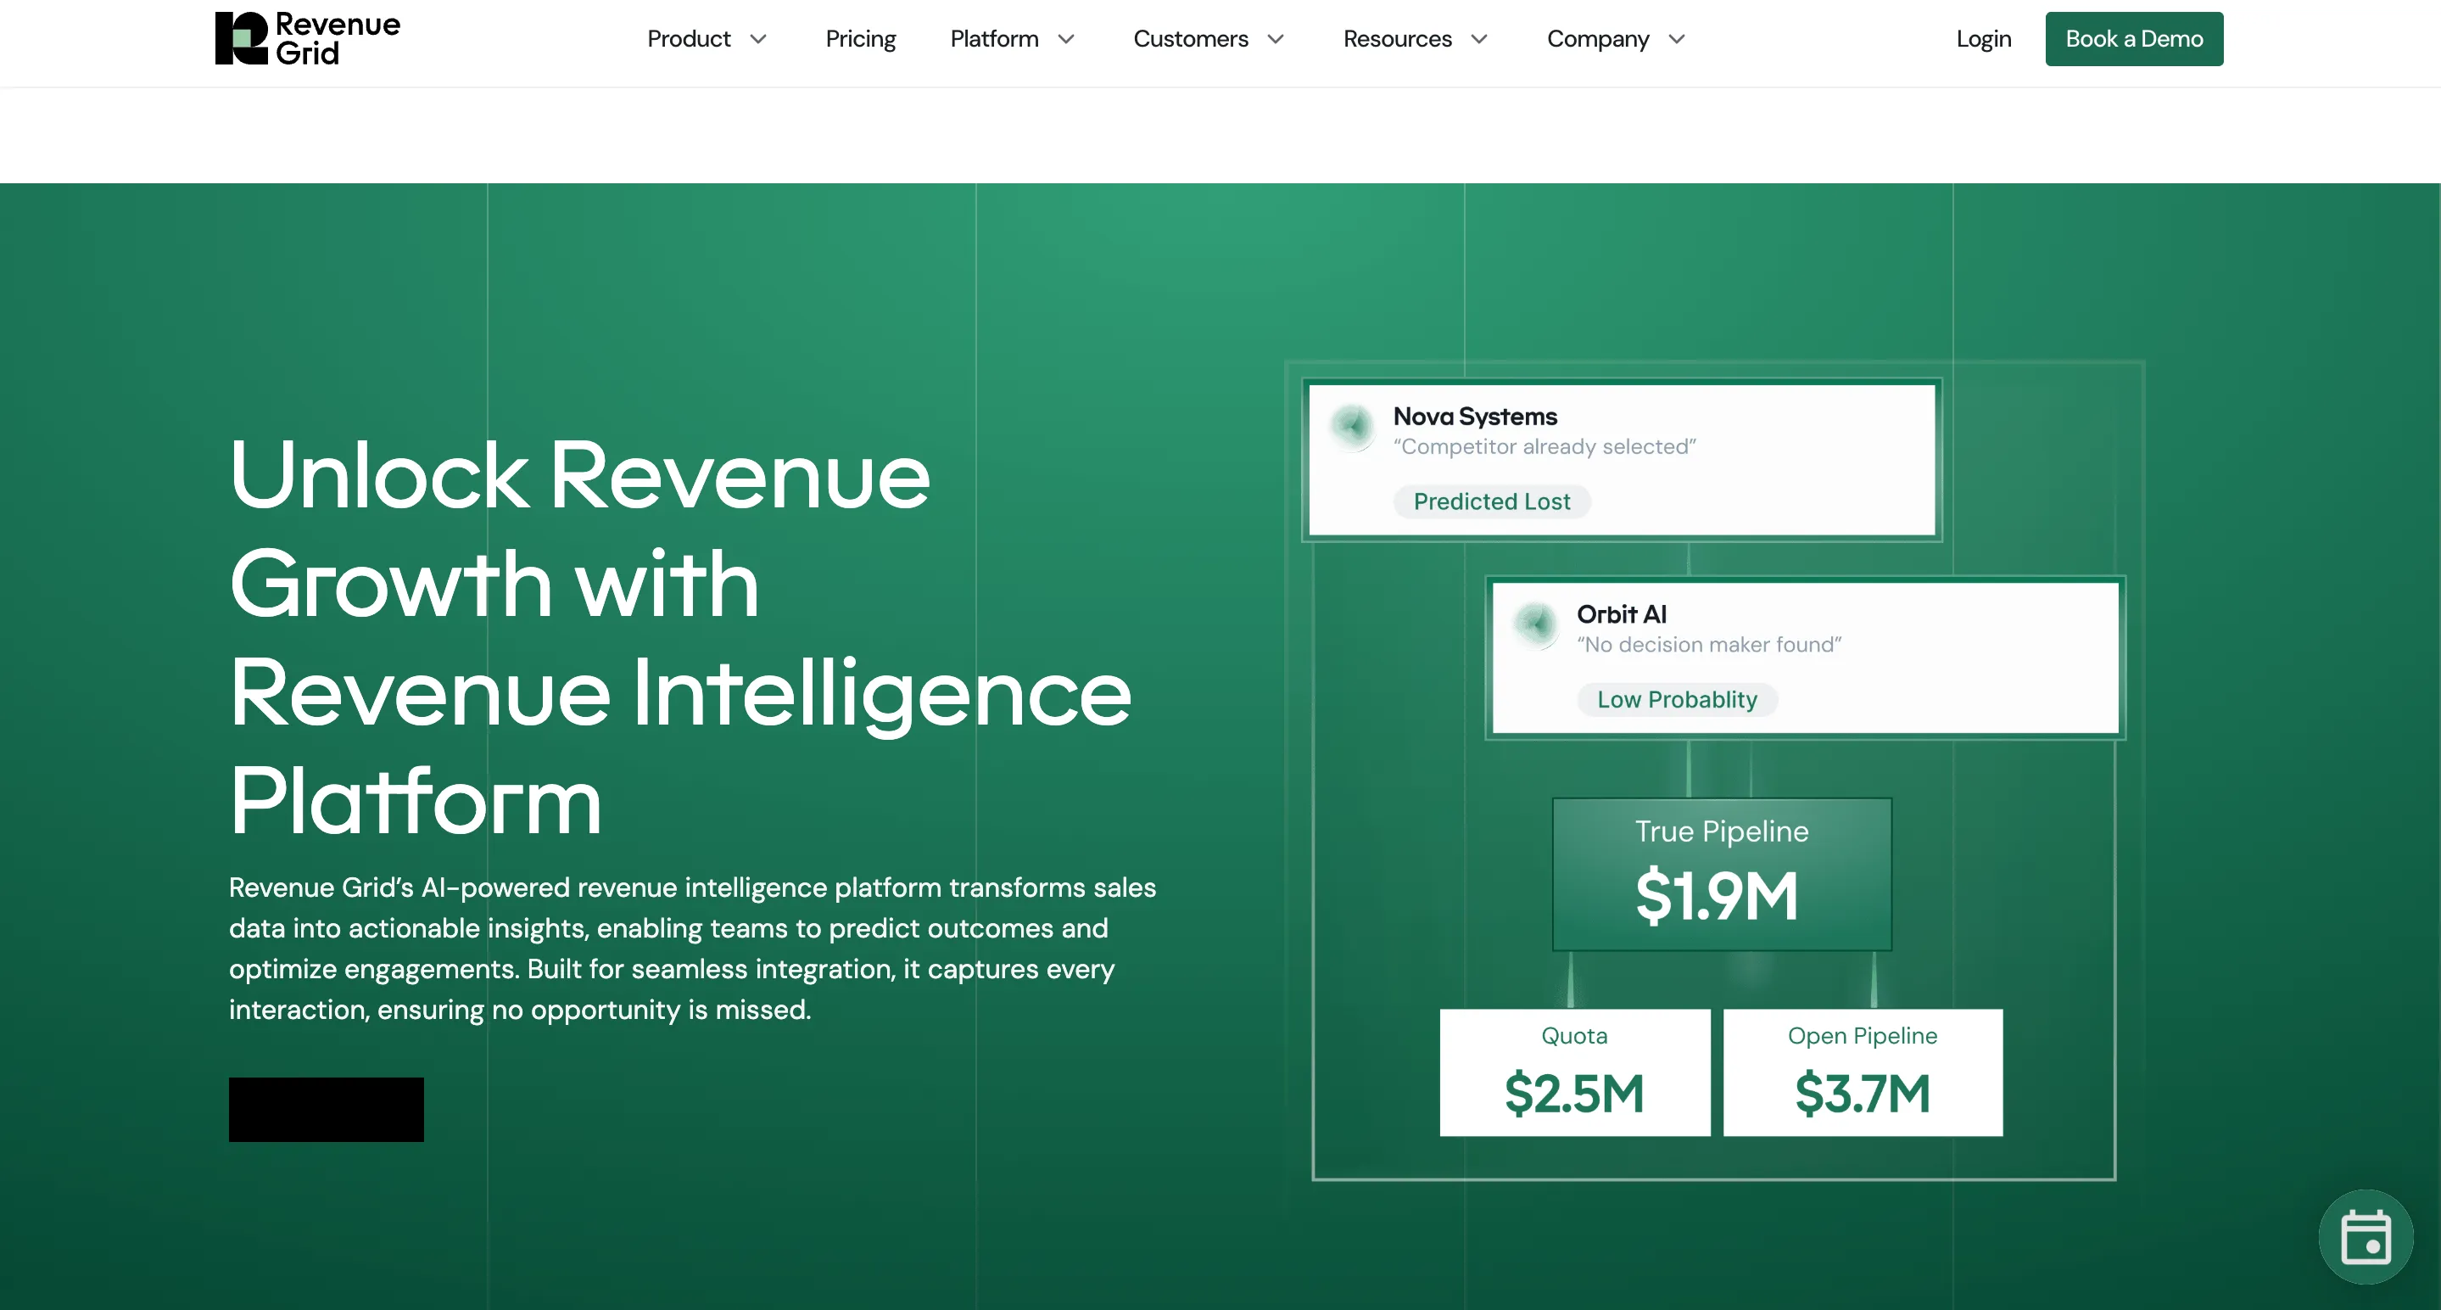2441x1310 pixels.
Task: Expand the Company menu chevron
Action: click(1676, 39)
